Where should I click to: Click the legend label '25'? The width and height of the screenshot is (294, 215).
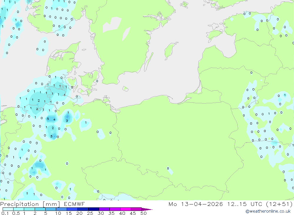pyautogui.click(x=90, y=213)
